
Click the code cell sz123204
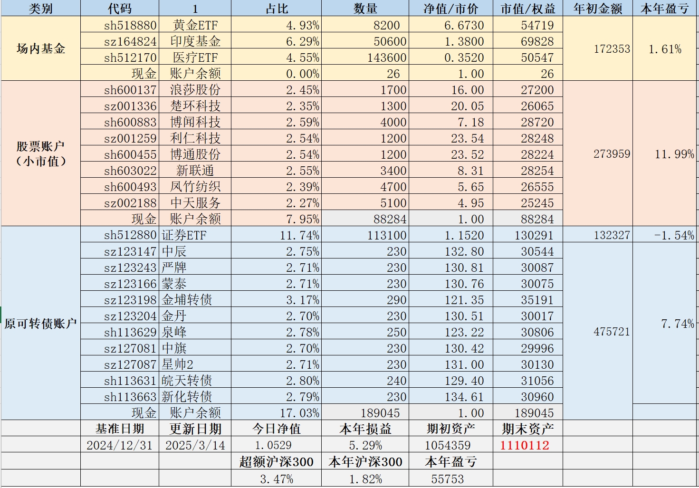click(120, 316)
